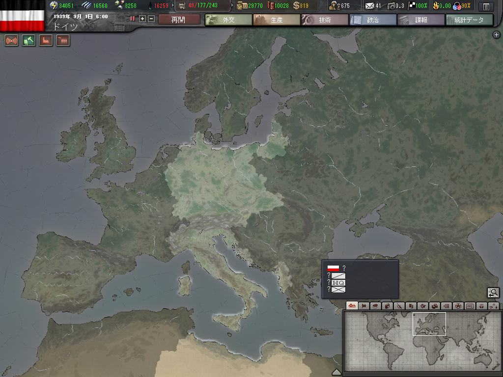Click the officer ratio flag icon
503x377 pixels.
click(411, 5)
